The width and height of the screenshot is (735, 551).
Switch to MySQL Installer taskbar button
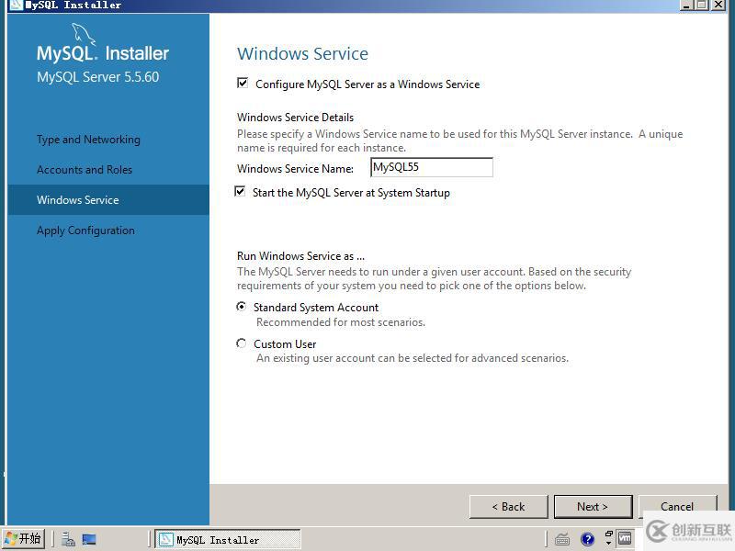(228, 540)
